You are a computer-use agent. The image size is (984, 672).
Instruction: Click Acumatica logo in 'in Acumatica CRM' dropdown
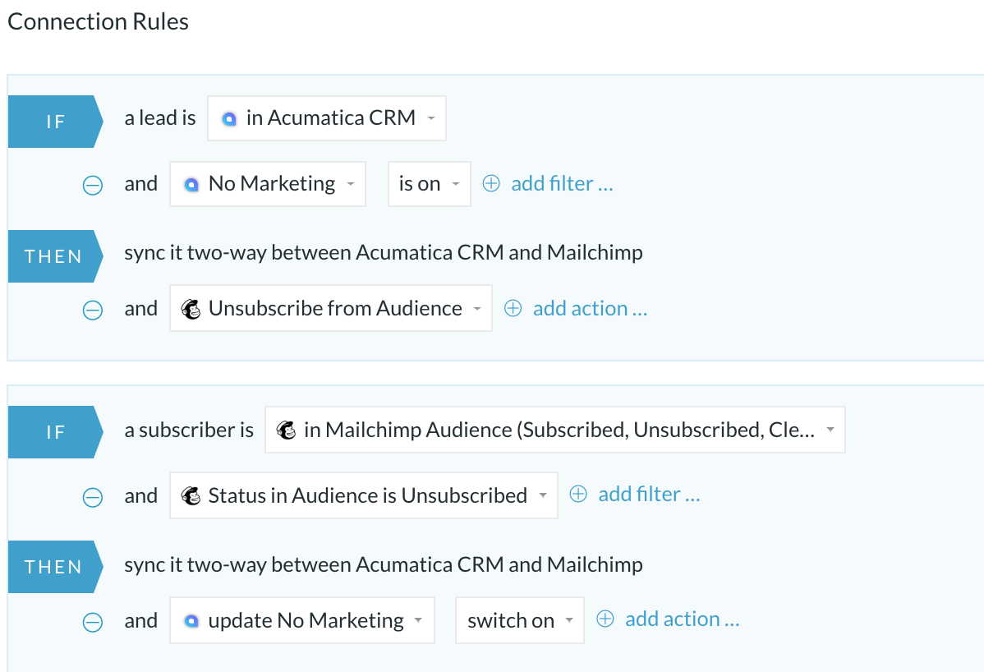[229, 118]
